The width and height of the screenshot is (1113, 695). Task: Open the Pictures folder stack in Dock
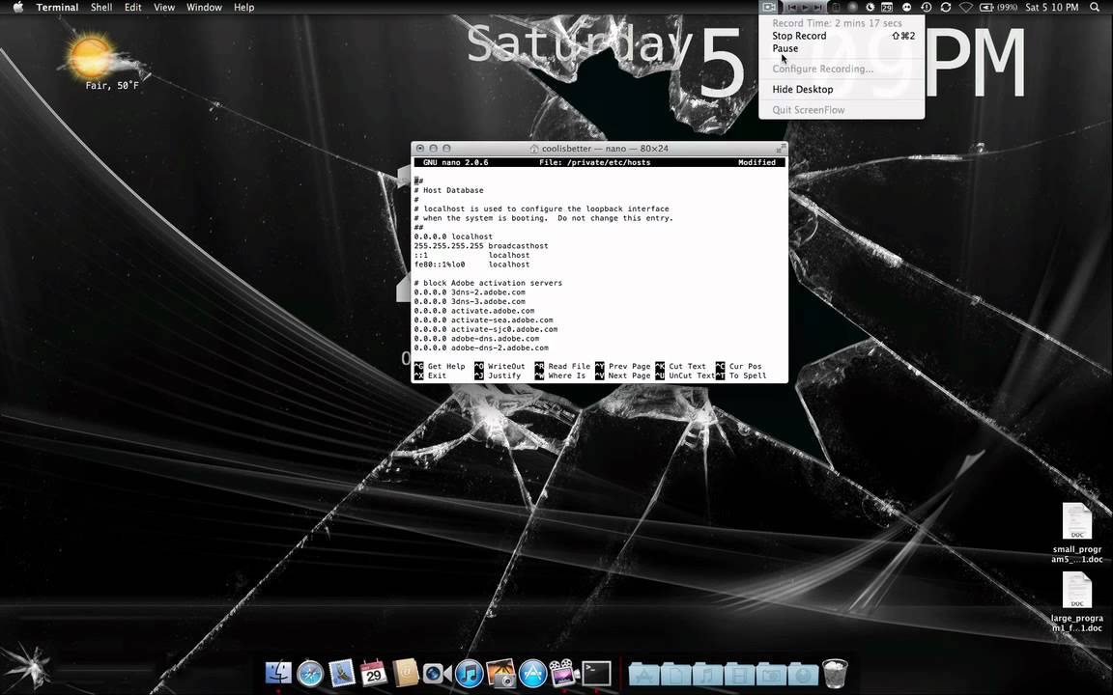pyautogui.click(x=772, y=675)
